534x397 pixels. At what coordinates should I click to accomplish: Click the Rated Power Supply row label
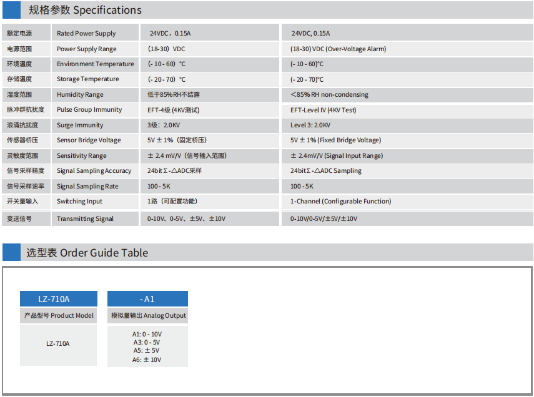tap(86, 34)
